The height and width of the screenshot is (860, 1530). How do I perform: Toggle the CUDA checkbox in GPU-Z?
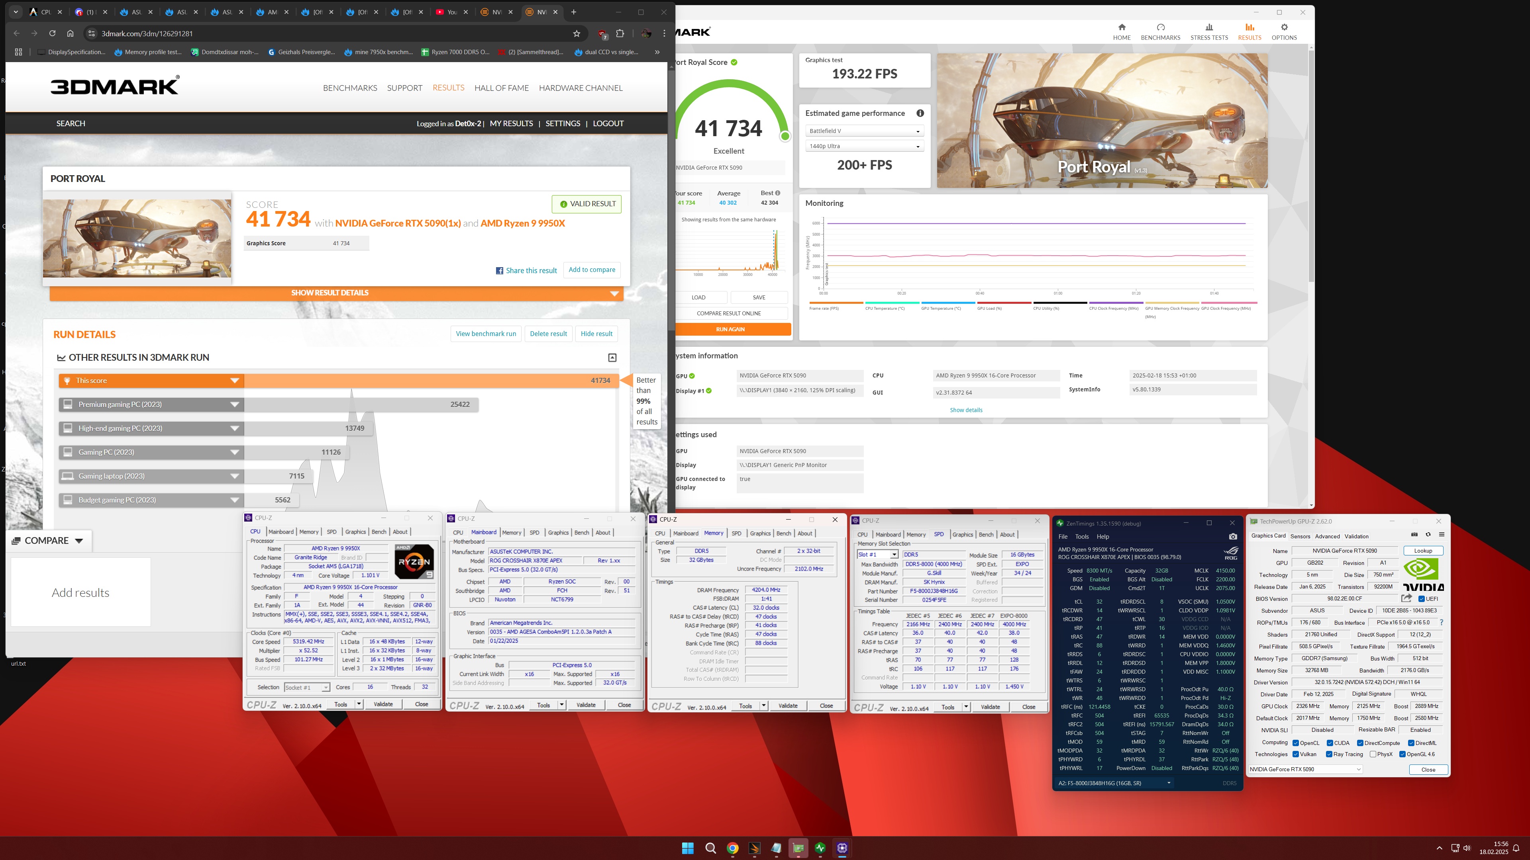(1330, 743)
